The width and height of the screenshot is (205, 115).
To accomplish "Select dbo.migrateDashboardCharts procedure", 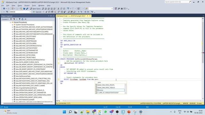I will point(26,88).
